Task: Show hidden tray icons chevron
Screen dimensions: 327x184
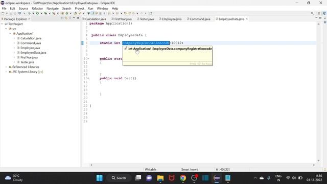Action: click(255, 178)
